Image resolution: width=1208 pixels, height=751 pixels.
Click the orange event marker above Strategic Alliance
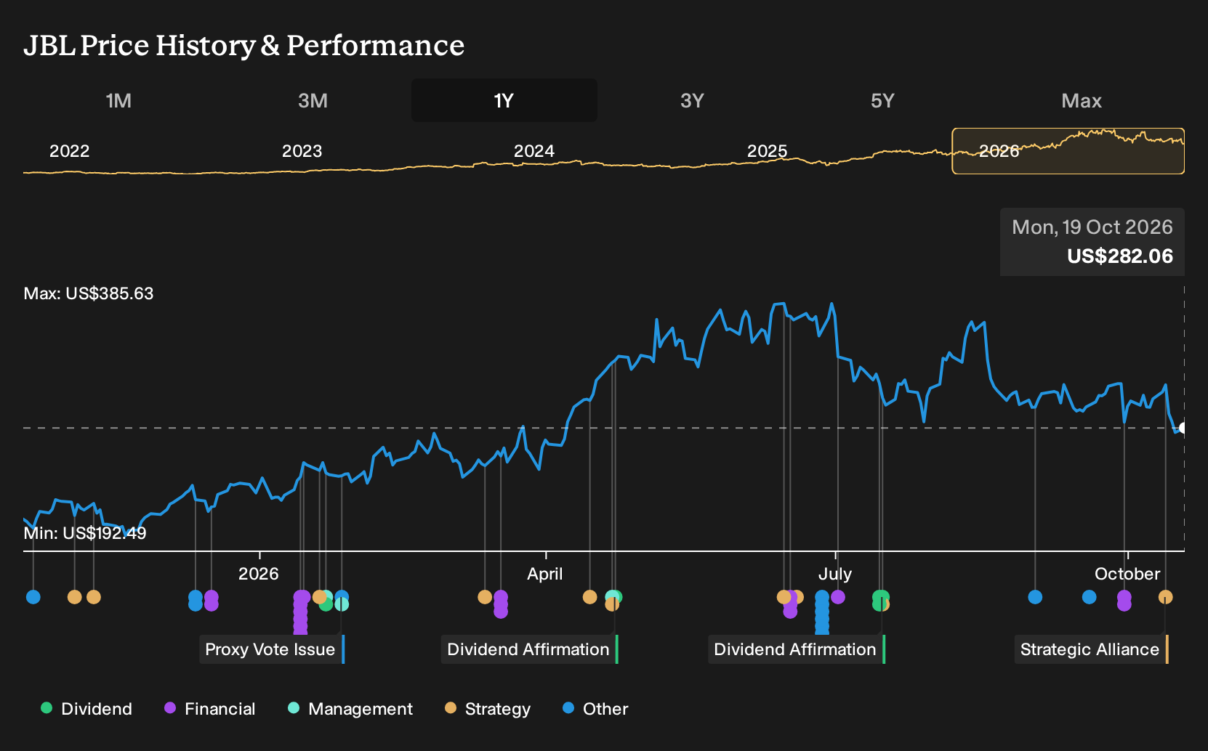pos(1165,597)
